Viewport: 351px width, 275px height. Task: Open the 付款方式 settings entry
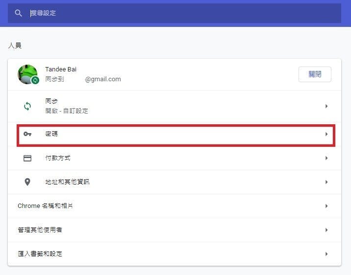[58, 158]
